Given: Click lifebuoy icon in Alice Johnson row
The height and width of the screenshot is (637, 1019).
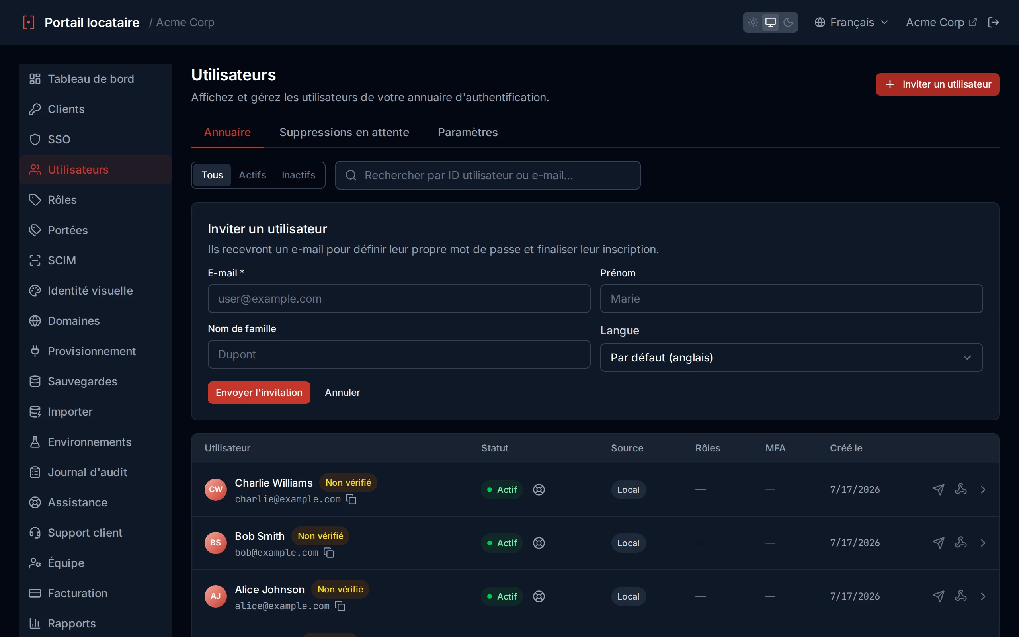Looking at the screenshot, I should pos(539,596).
